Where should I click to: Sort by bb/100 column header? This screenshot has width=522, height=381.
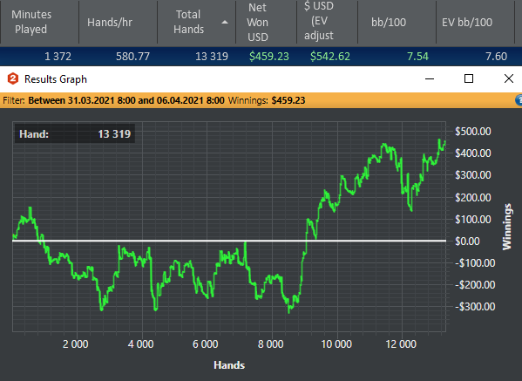(397, 22)
